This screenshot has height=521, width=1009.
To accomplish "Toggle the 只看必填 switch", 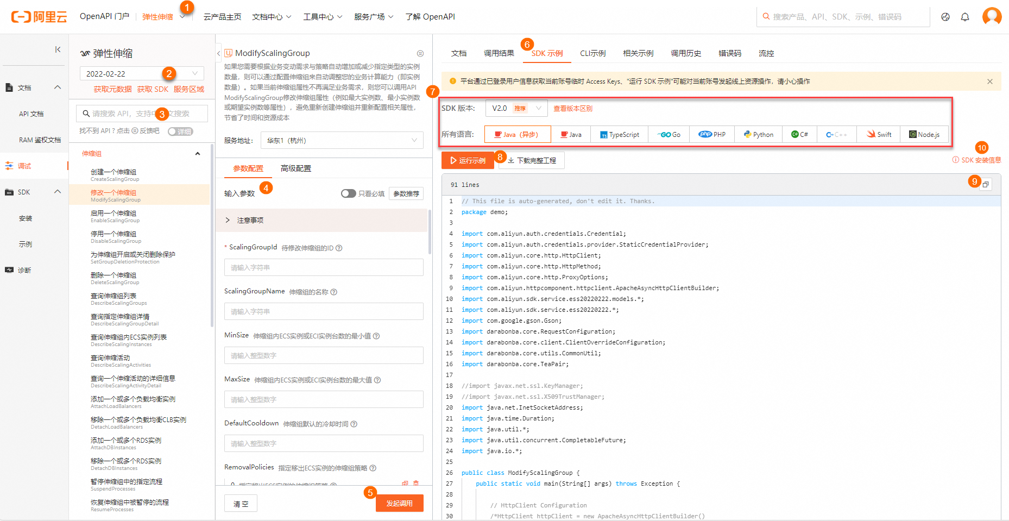I will (x=348, y=193).
